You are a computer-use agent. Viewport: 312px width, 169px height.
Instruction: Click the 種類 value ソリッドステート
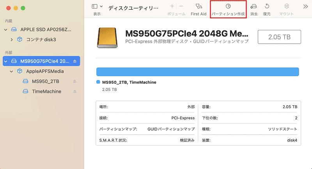282,129
